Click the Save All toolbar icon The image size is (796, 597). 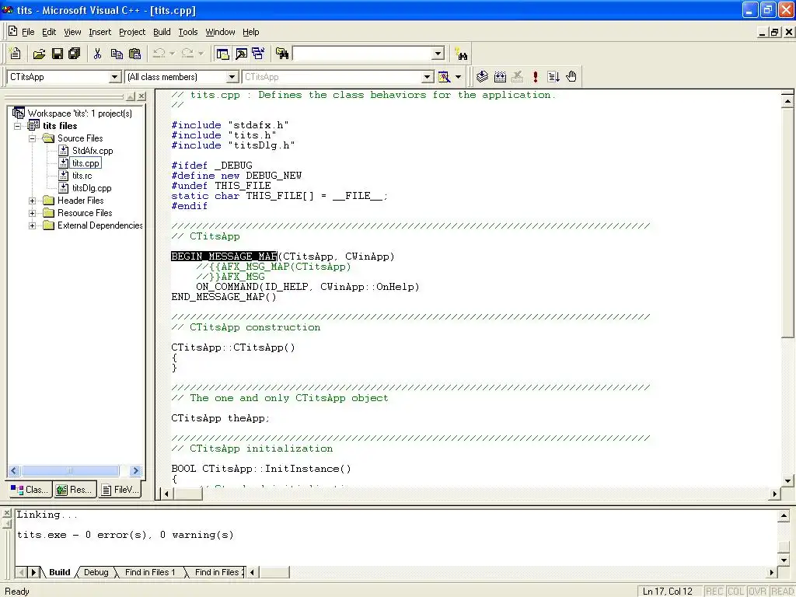click(75, 54)
